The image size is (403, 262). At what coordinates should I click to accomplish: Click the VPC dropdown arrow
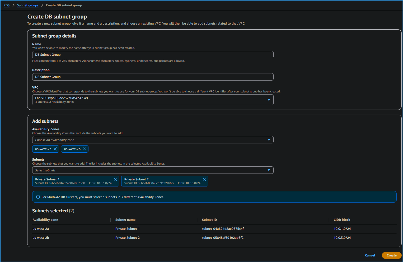click(x=269, y=100)
